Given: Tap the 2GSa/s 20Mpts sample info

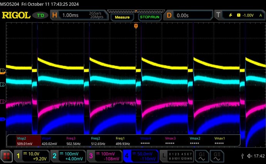Looking at the screenshot, I should 96,15.
